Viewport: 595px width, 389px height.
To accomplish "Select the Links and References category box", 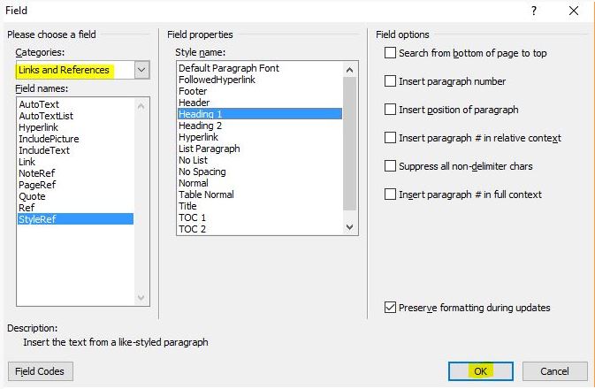I will click(75, 70).
